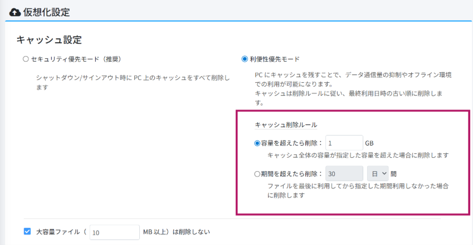This screenshot has height=245, width=473.
Task: Click the capacity GB input field
Action: click(344, 143)
